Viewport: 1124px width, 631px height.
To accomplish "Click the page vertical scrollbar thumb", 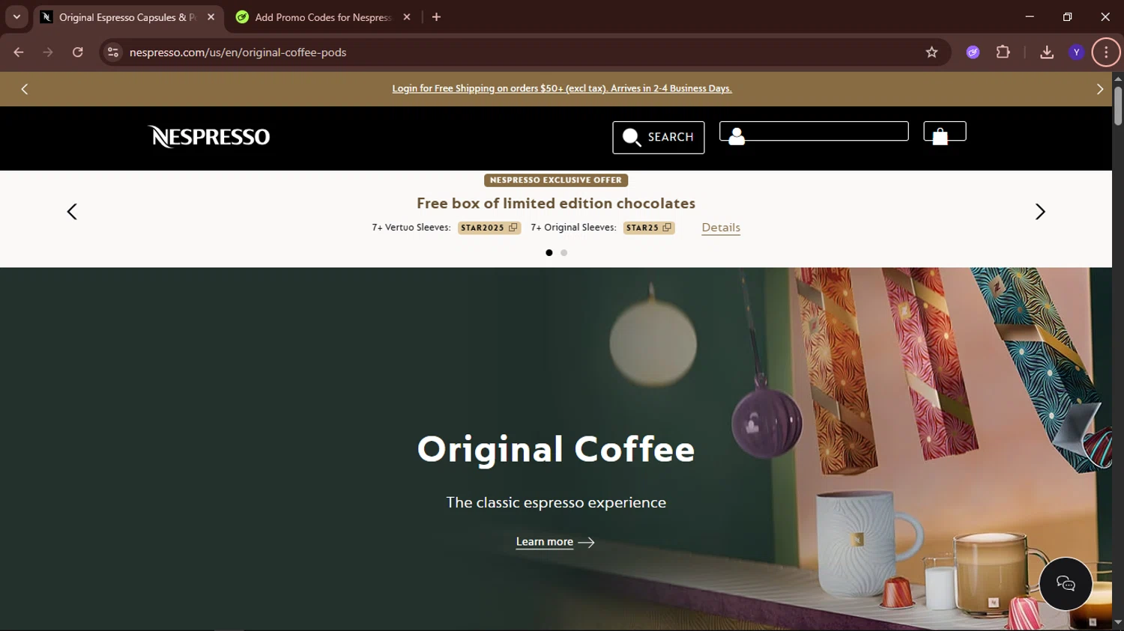I will pos(1118,106).
